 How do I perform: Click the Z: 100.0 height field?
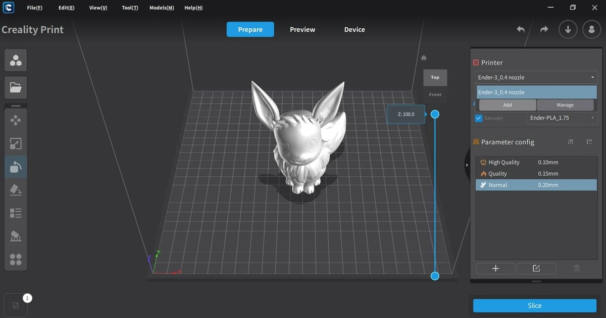pyautogui.click(x=406, y=114)
